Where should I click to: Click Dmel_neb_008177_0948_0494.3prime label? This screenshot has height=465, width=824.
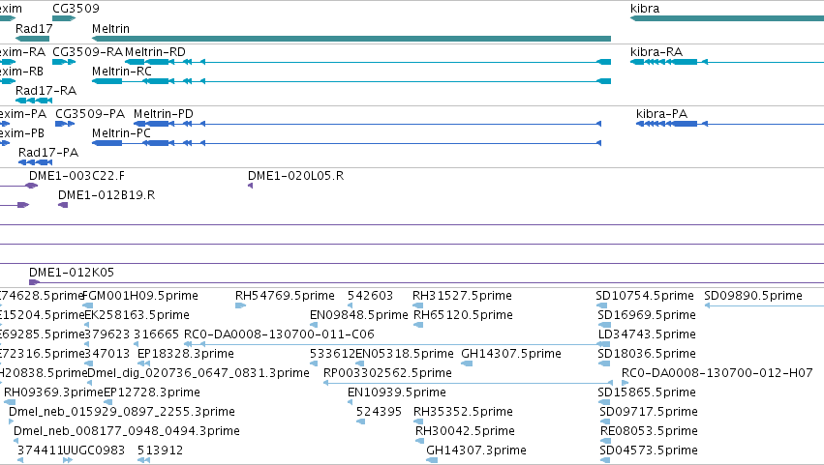point(127,431)
